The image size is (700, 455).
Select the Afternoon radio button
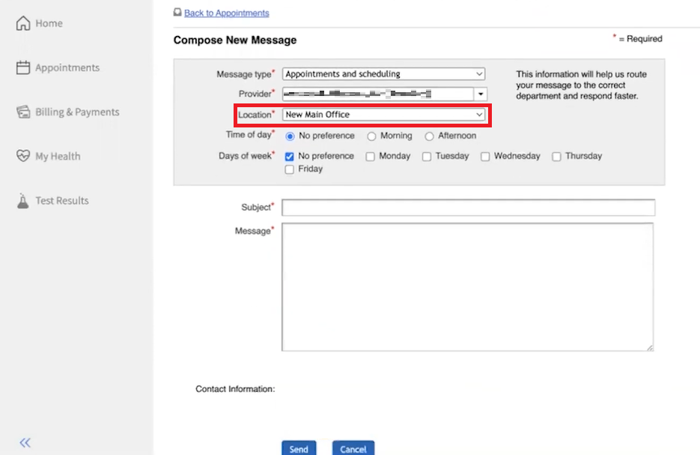tap(429, 136)
